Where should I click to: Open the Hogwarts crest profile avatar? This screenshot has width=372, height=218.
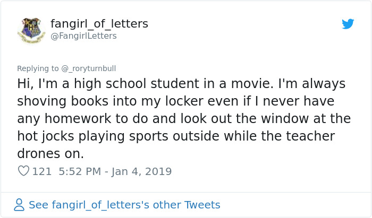click(x=31, y=30)
